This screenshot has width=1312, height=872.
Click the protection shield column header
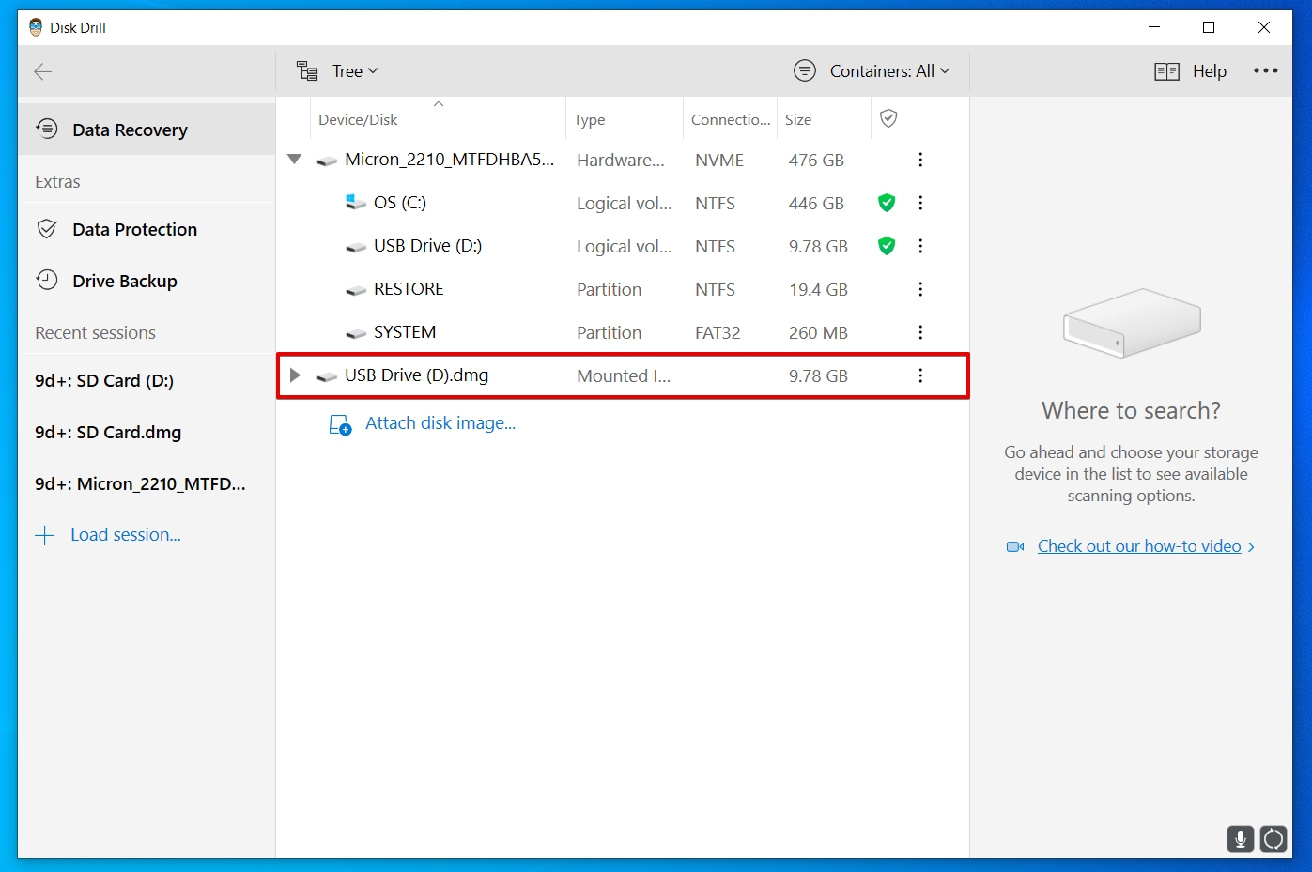point(888,118)
